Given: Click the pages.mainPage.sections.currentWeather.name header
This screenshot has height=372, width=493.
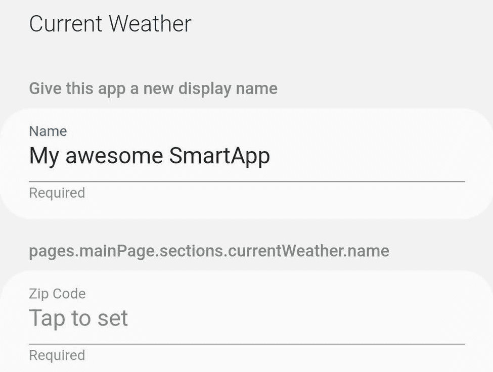Looking at the screenshot, I should point(209,250).
